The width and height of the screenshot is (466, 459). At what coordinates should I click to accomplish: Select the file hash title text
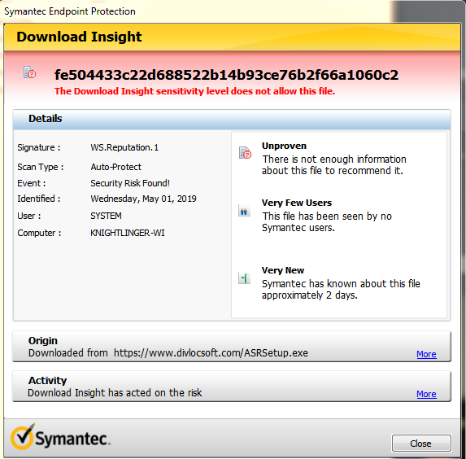coord(226,75)
